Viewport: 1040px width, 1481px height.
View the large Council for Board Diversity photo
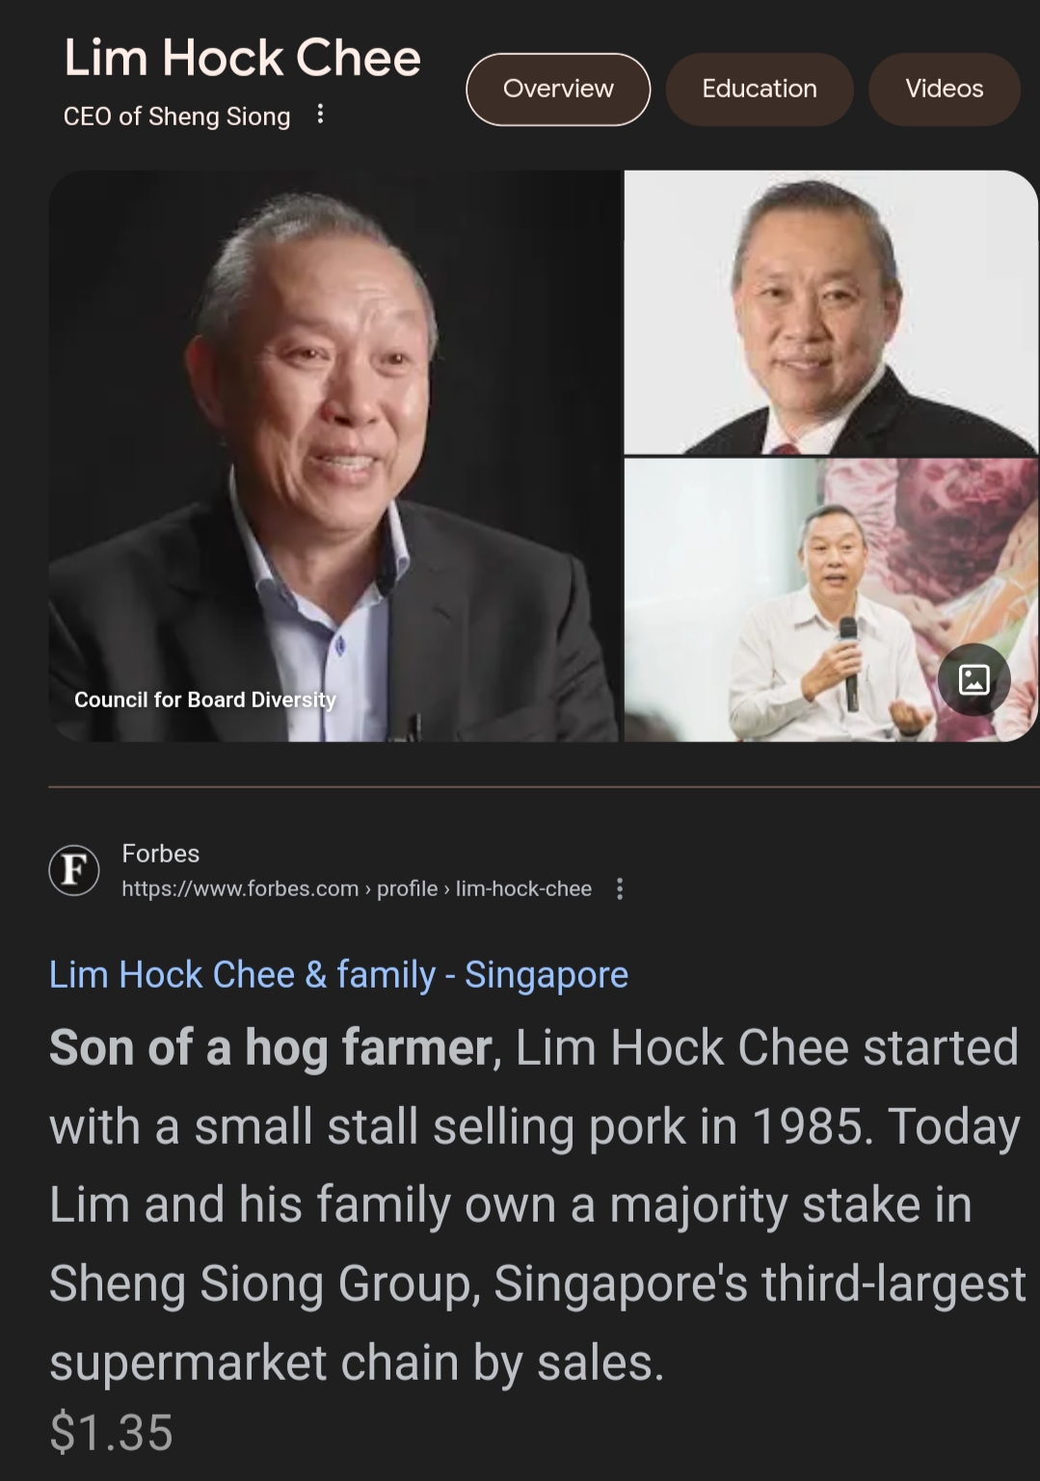coord(333,456)
